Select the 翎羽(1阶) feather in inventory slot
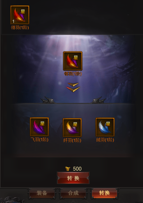 tap(20, 15)
